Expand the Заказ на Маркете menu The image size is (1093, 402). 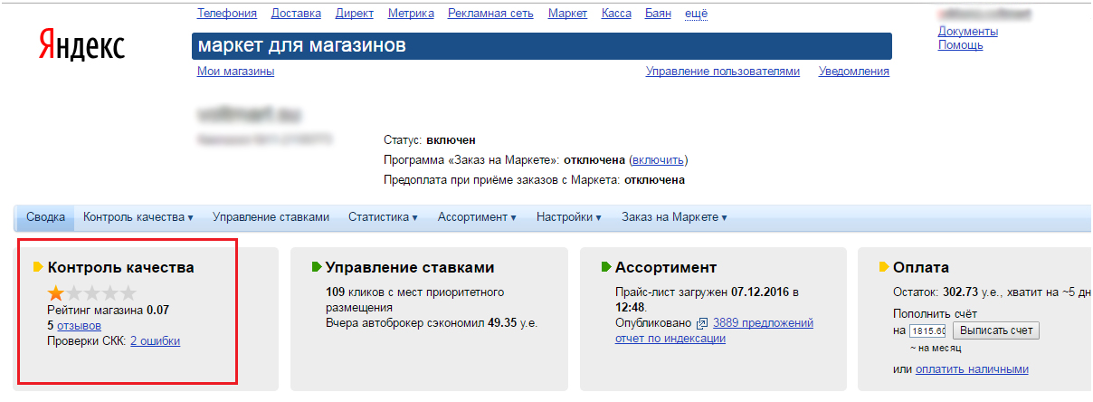click(x=674, y=217)
